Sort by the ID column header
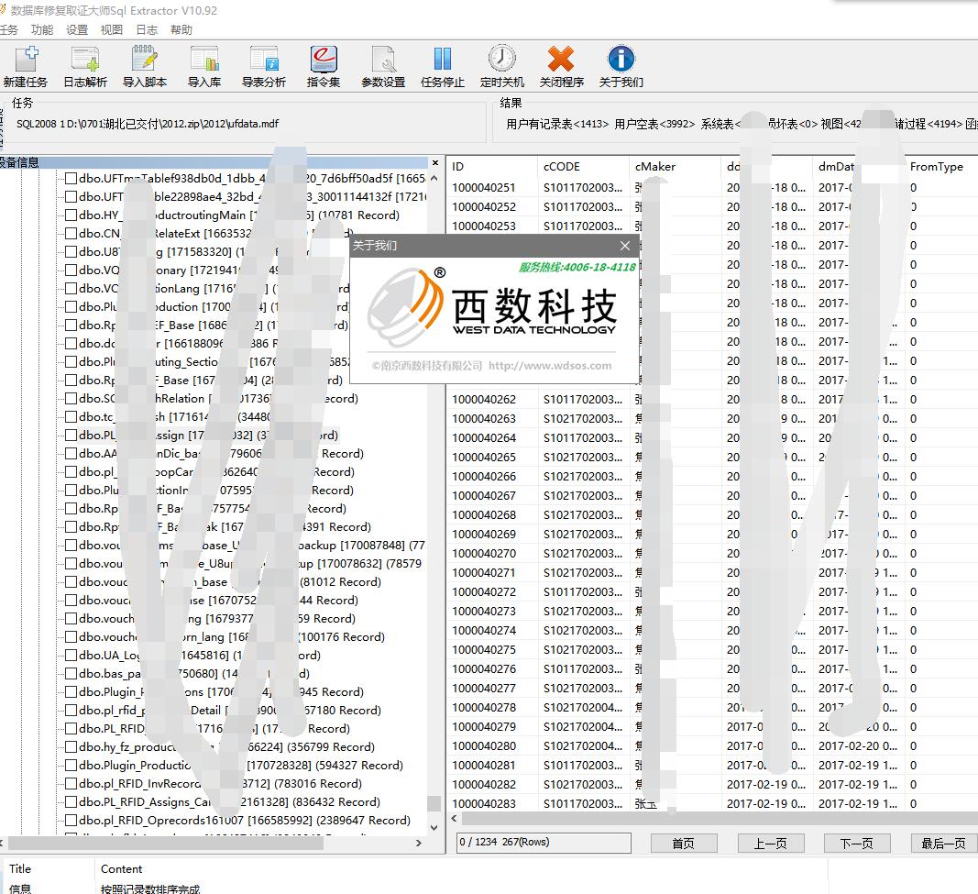The height and width of the screenshot is (894, 978). (x=492, y=167)
